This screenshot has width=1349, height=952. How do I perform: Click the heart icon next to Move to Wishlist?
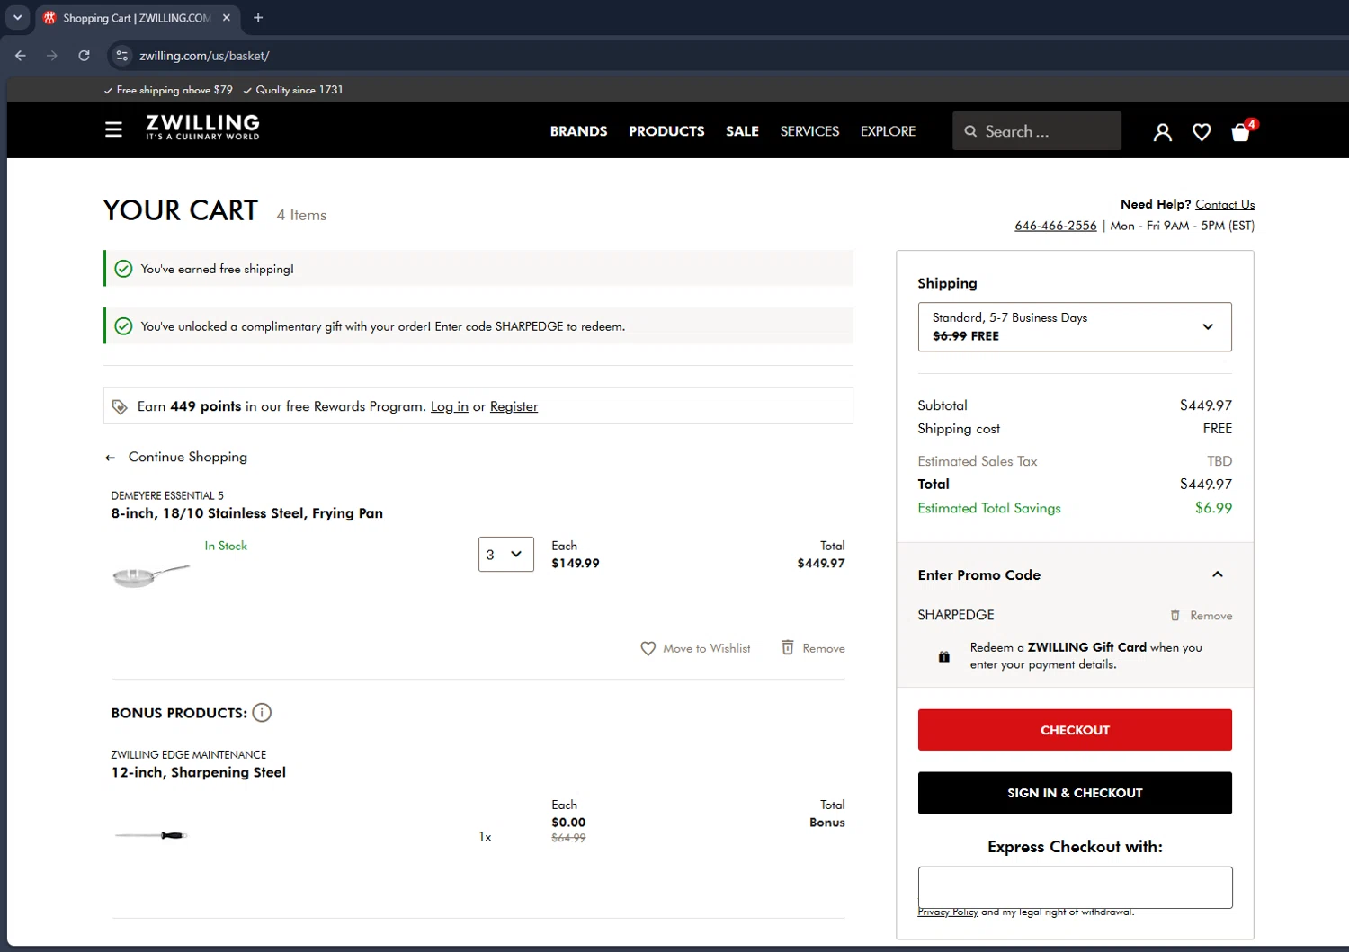click(x=648, y=648)
